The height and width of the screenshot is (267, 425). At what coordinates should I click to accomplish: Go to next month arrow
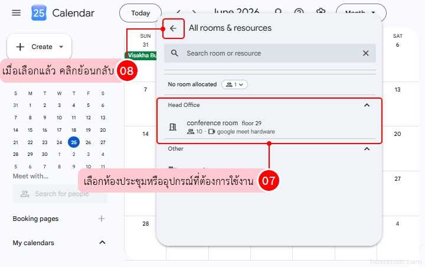point(194,12)
